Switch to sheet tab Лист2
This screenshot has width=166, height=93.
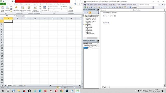click(x=15, y=86)
